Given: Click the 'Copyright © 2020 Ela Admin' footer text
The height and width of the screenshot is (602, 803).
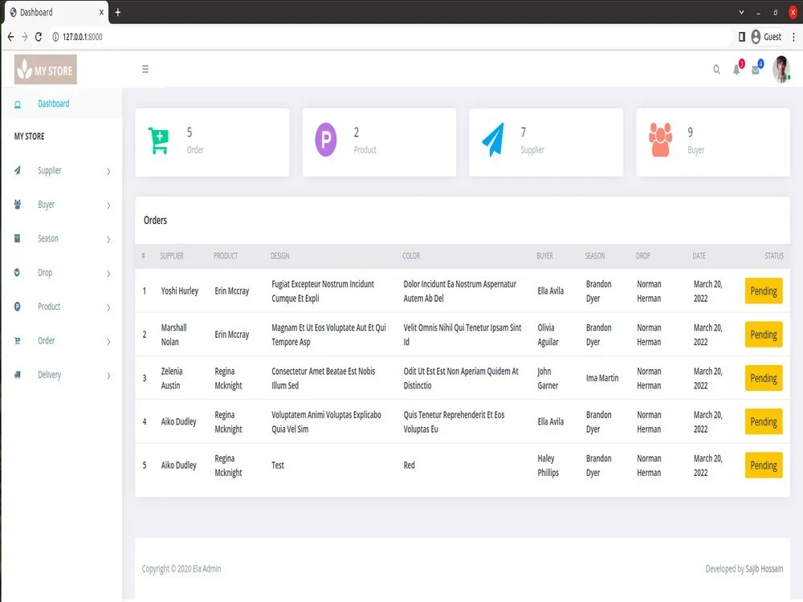Looking at the screenshot, I should point(181,569).
